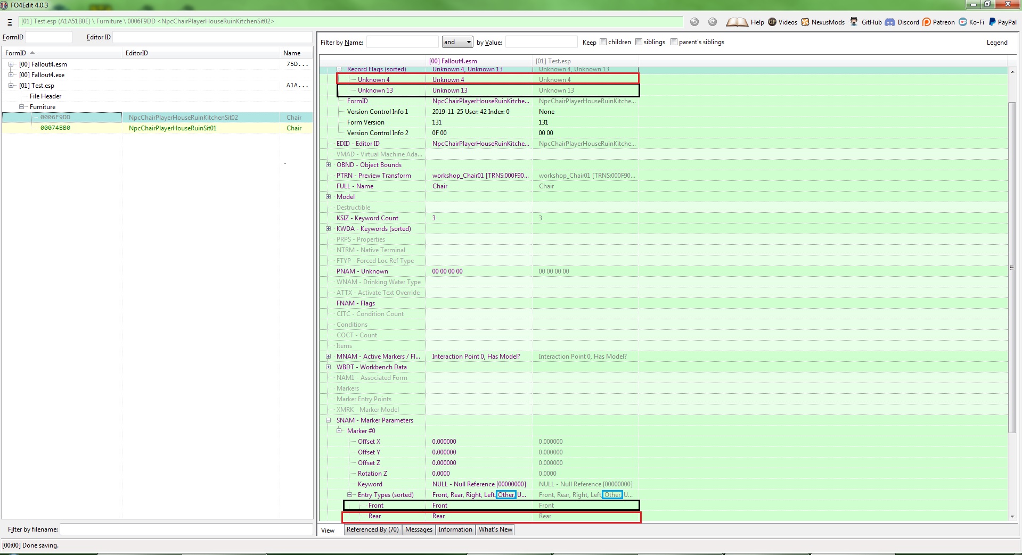The image size is (1022, 555).
Task: Open the hamburger main menu
Action: point(10,22)
